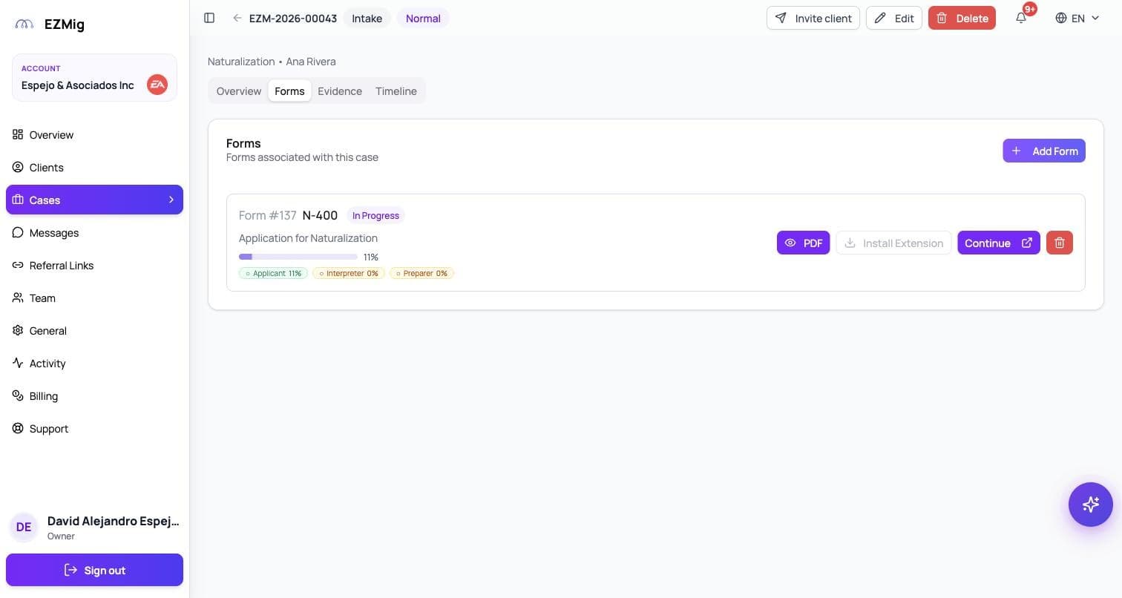Image resolution: width=1122 pixels, height=598 pixels.
Task: Click the DE user avatar
Action: pyautogui.click(x=24, y=527)
